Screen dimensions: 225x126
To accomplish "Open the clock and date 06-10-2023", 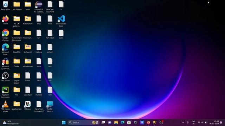I will (214, 122).
